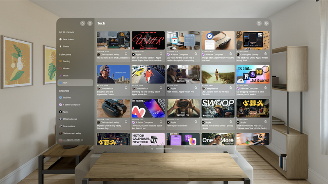Open the Music collection
Screen dimensions: 328x184
[75, 76]
